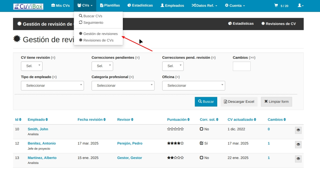Open the Categoría profesional dropdown
Image resolution: width=320 pixels, height=169 pixels.
click(x=123, y=86)
